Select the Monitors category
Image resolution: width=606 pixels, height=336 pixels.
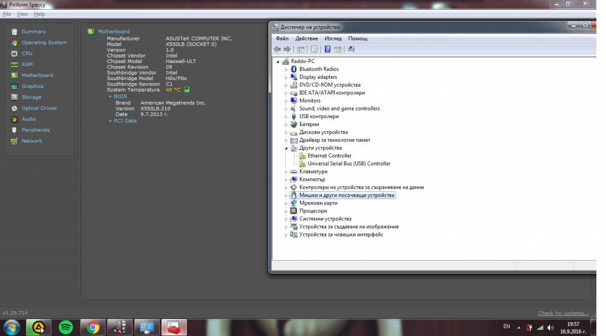(x=310, y=101)
